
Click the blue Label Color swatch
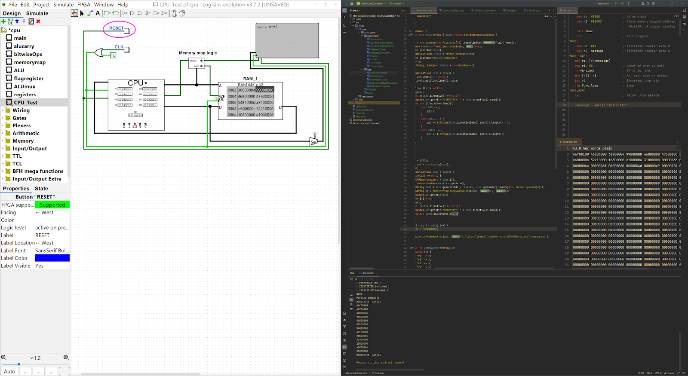point(52,258)
